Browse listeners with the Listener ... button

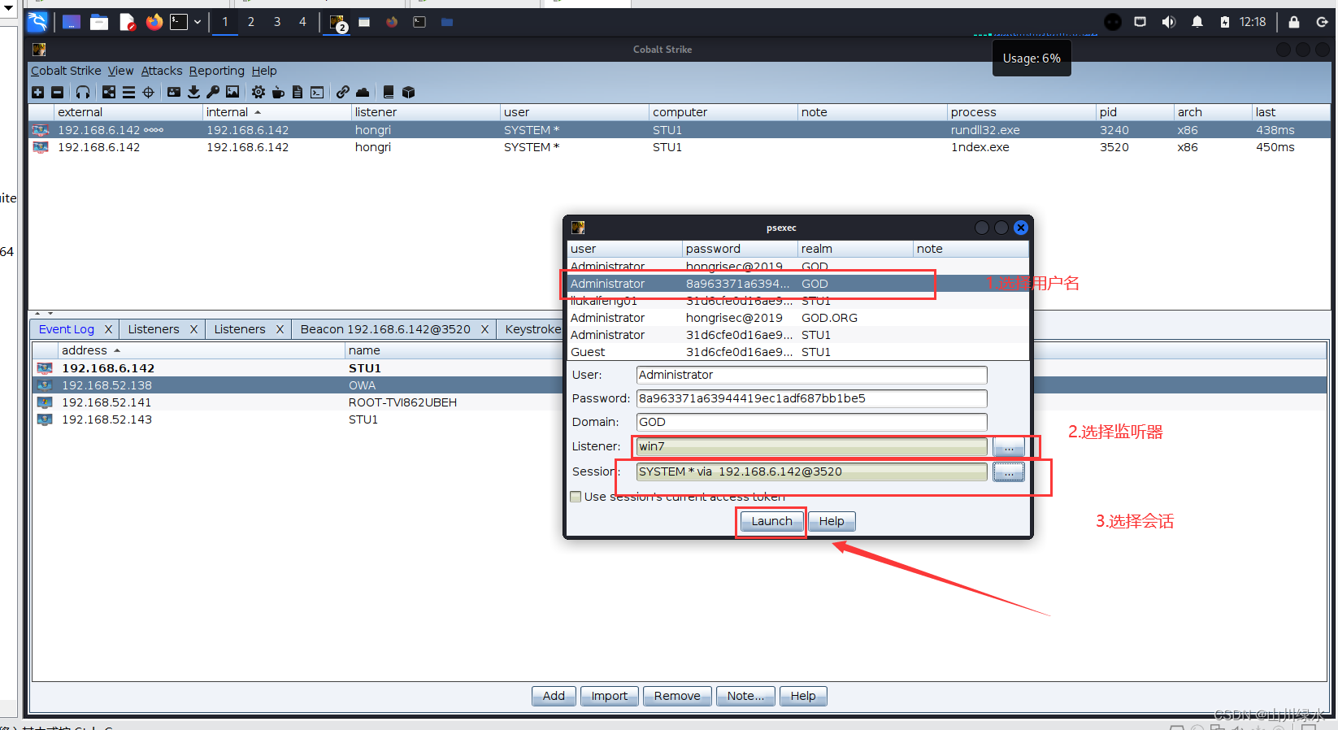pyautogui.click(x=1009, y=447)
